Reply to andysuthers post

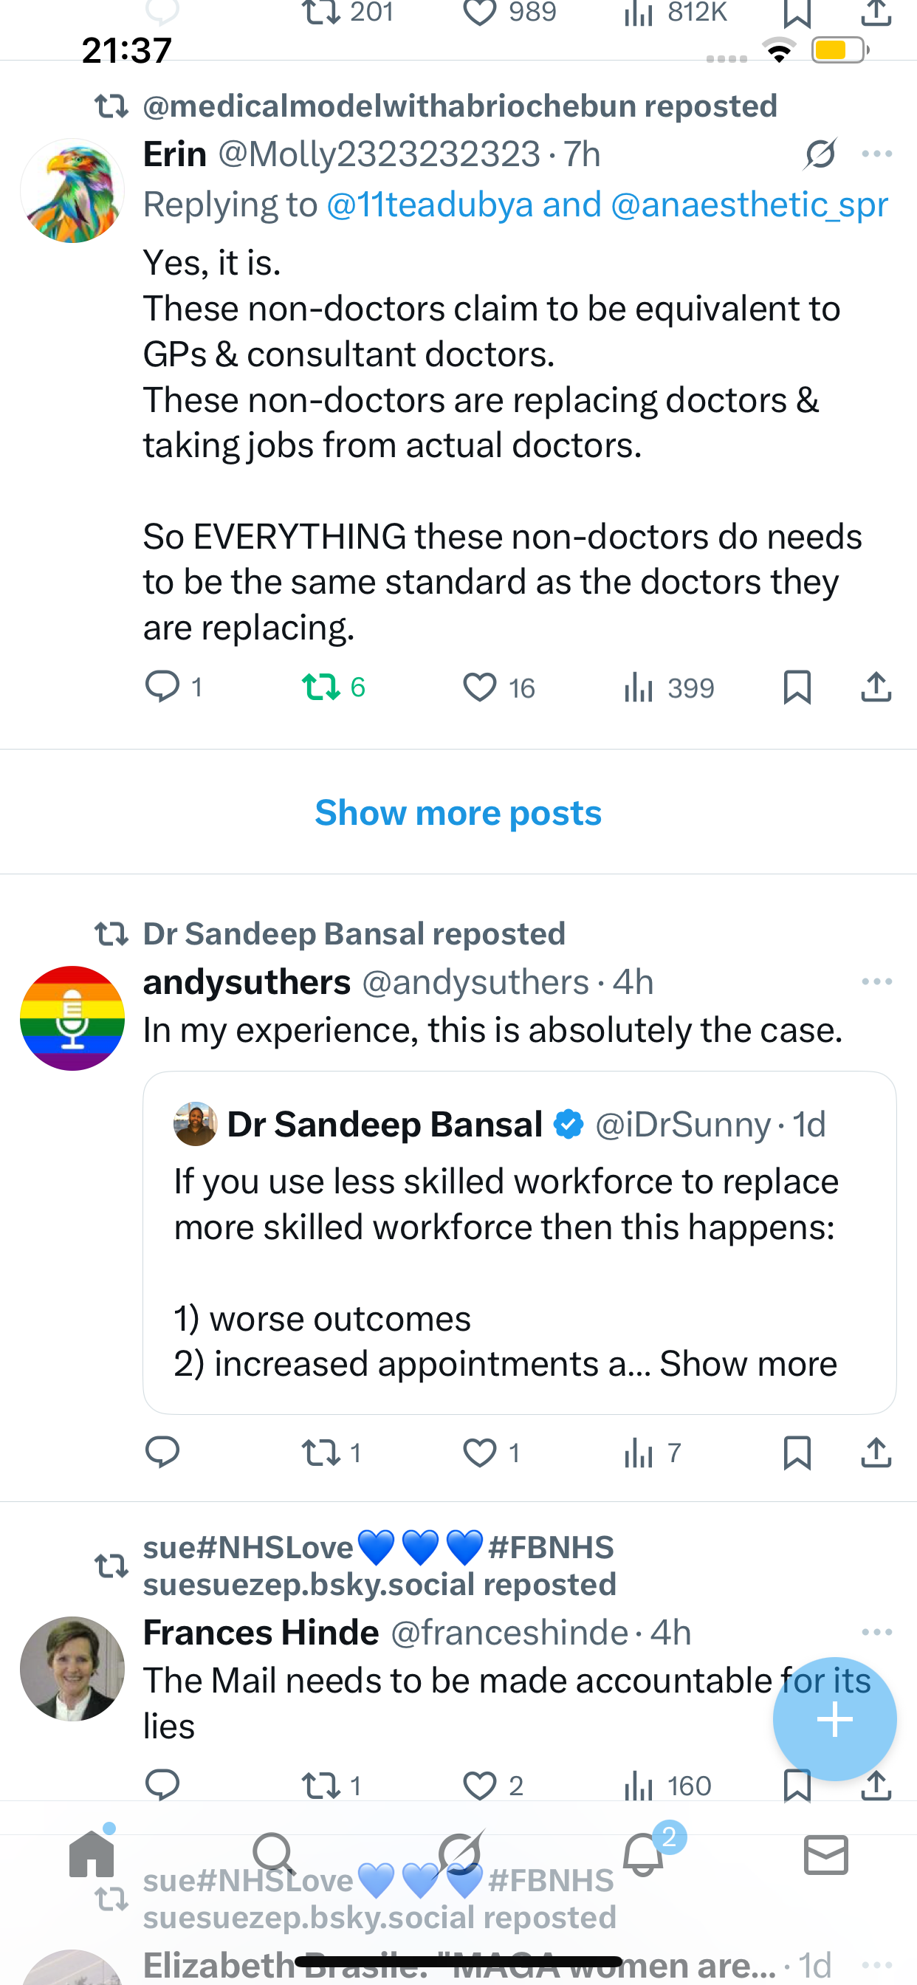[x=162, y=1453]
